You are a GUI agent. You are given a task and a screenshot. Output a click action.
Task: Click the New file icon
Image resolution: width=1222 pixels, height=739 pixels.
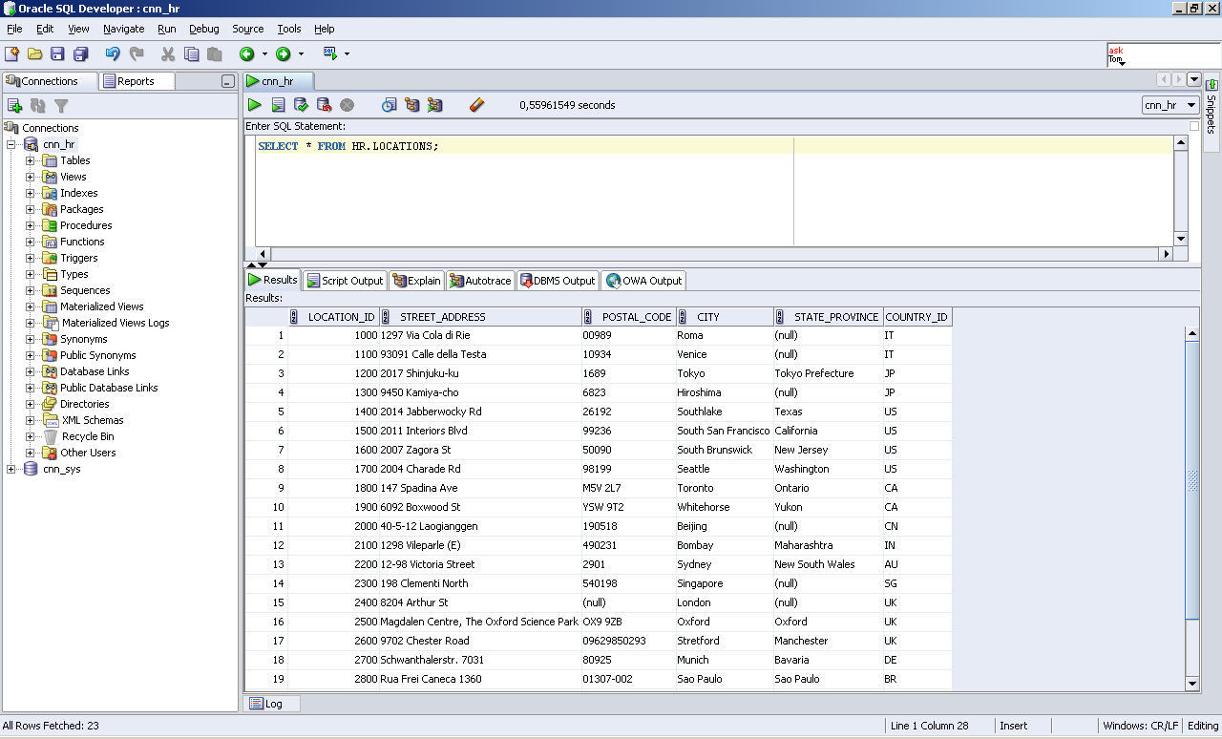(x=12, y=54)
